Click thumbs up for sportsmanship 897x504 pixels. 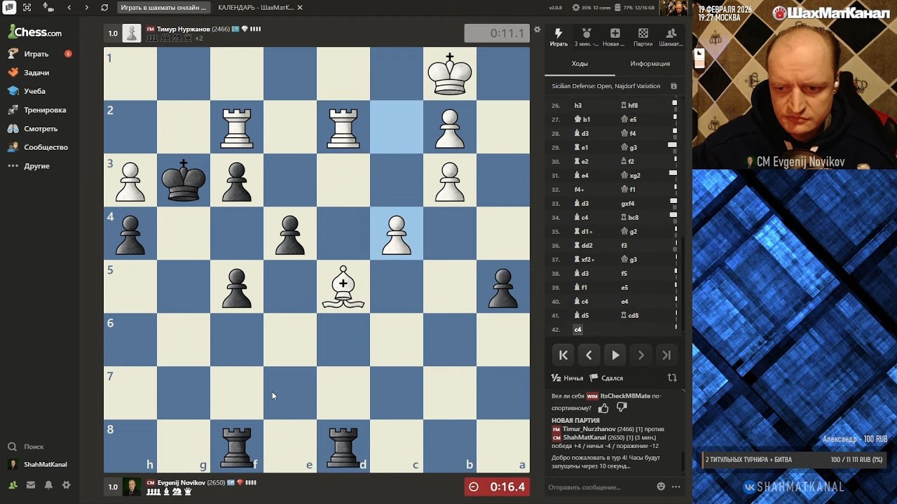point(603,407)
